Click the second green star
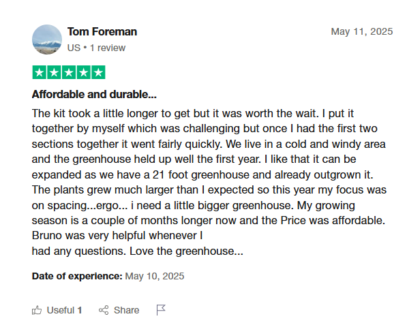The image size is (407, 323). click(54, 72)
